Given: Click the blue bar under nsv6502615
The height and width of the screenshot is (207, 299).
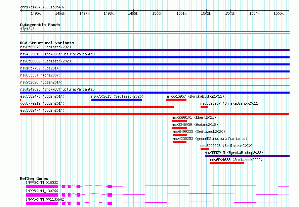Looking at the screenshot, I should click(116, 100).
